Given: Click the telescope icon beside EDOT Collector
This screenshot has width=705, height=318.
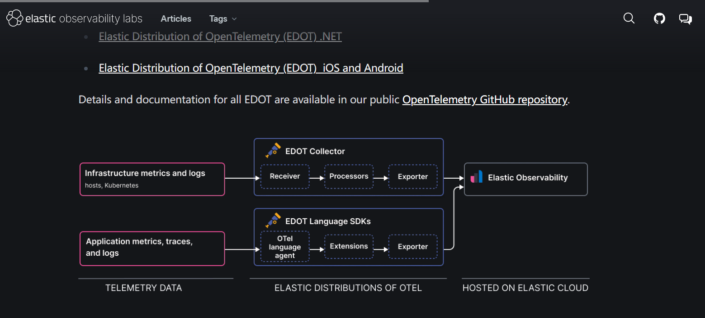Looking at the screenshot, I should point(273,151).
